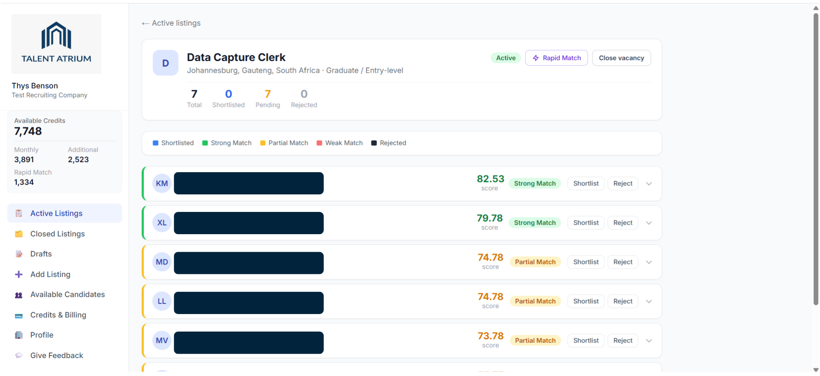Click the yellow Partial Match legend swatch
This screenshot has width=820, height=376.
263,143
